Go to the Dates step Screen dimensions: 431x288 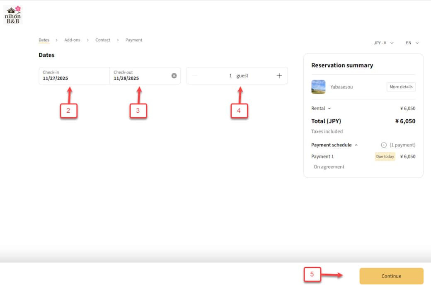tap(44, 40)
